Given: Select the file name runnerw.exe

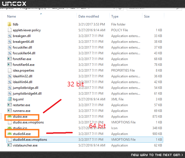Looking at the screenshot, I should pos(22,111).
